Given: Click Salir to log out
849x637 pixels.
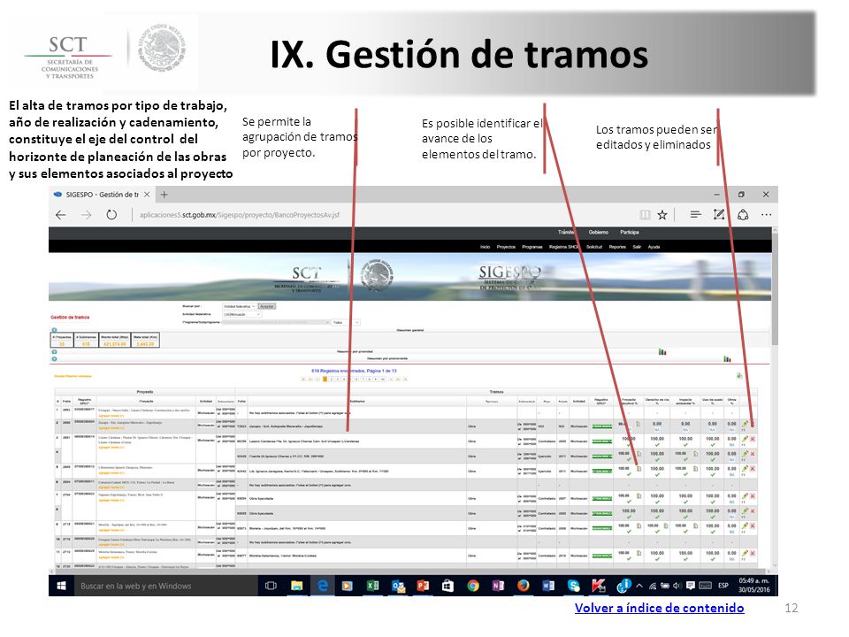Looking at the screenshot, I should click(637, 247).
